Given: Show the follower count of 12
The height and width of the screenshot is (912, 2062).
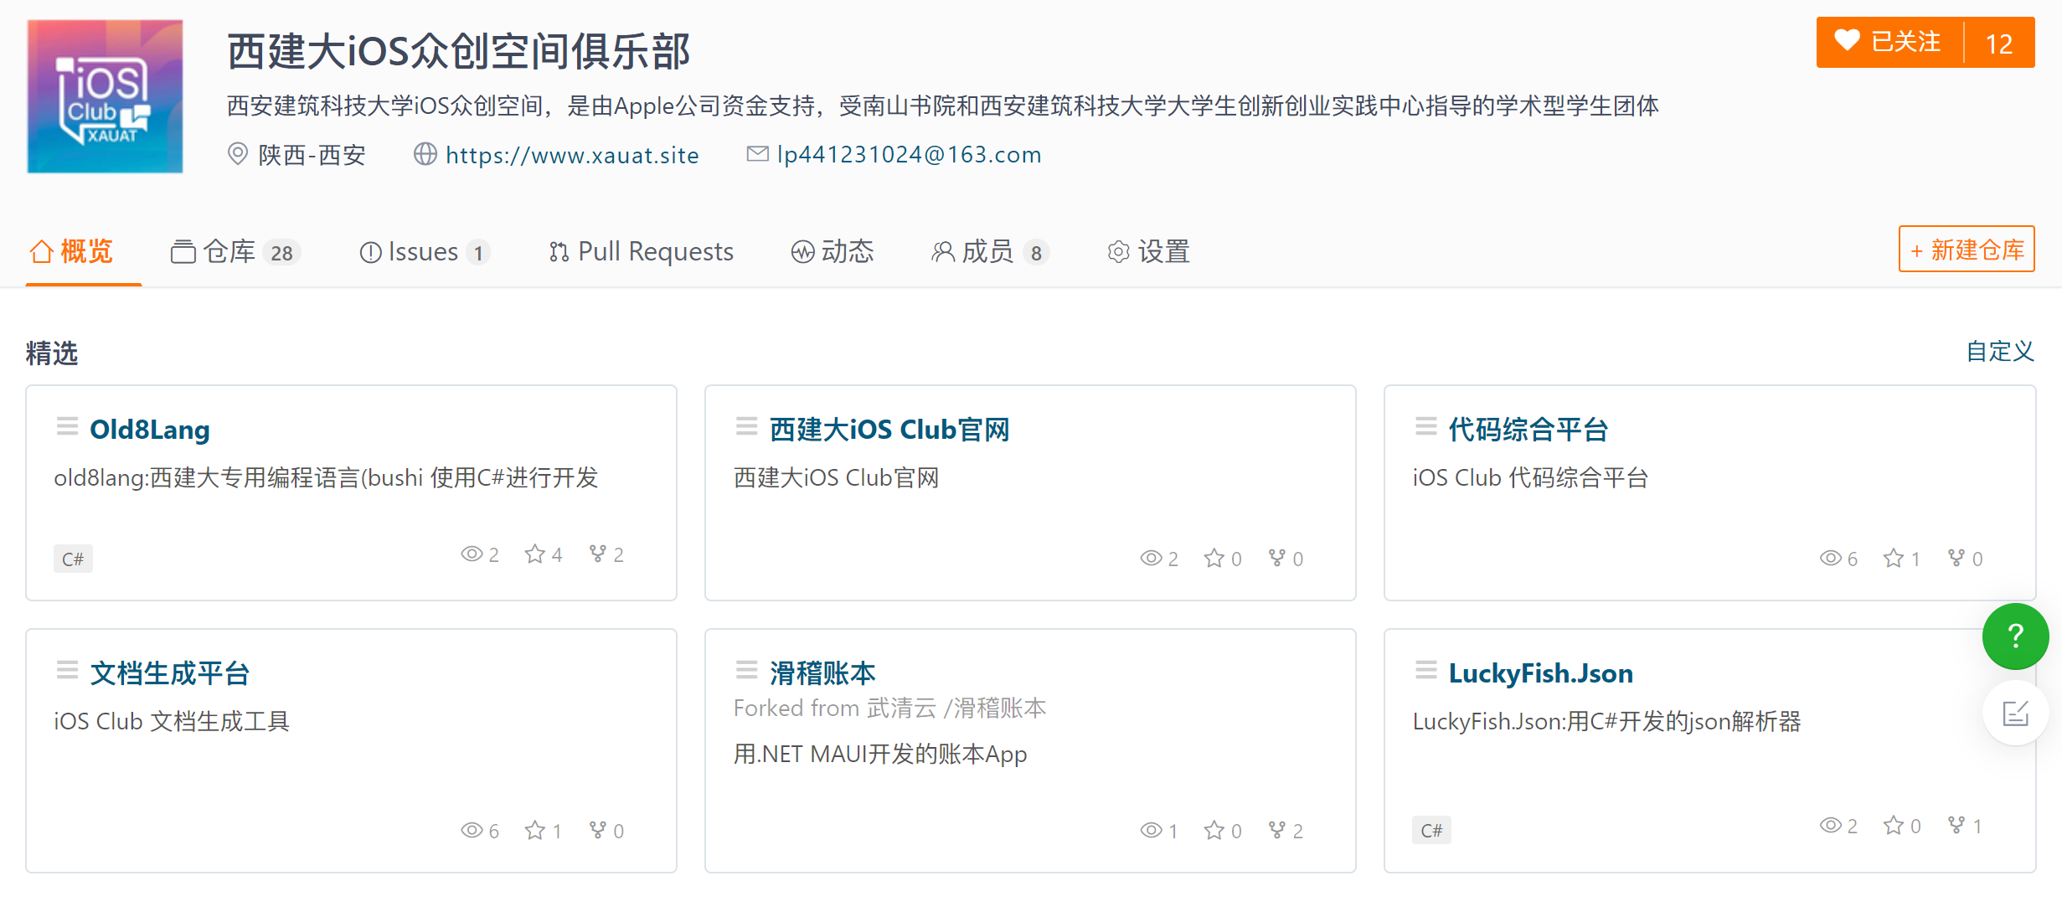Looking at the screenshot, I should pos(2000,41).
